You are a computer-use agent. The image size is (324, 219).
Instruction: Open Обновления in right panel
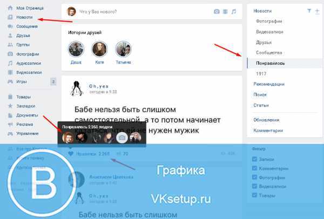[x=266, y=120]
